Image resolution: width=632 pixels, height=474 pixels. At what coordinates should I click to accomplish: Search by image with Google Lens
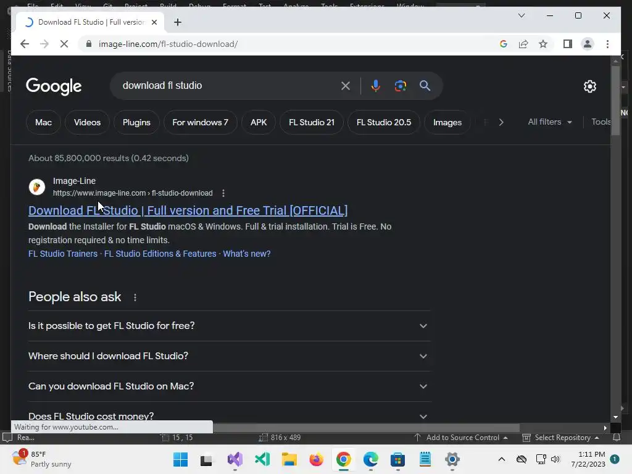[x=400, y=85]
